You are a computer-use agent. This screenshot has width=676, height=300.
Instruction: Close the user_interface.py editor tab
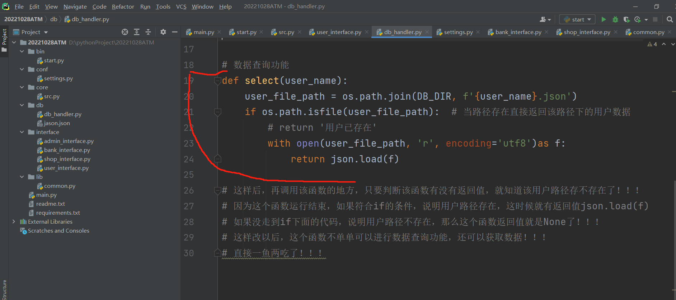[x=367, y=32]
